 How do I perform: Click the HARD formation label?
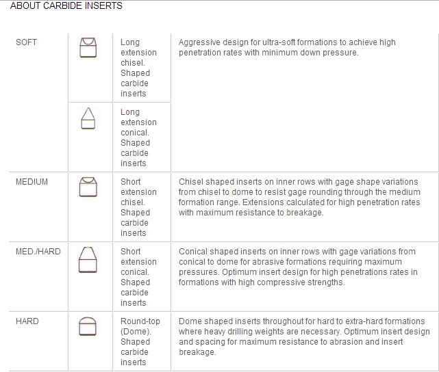27,321
